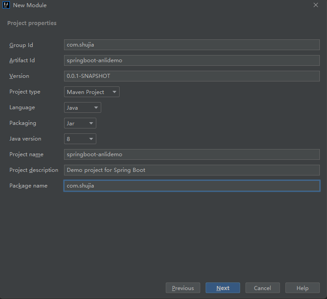Open the Project type dropdown
This screenshot has height=299, width=327.
click(x=92, y=92)
